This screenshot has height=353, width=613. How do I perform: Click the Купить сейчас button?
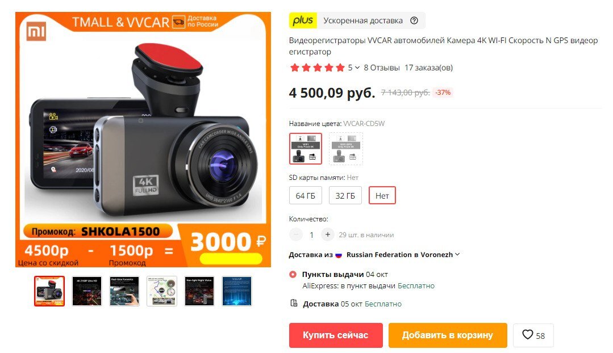336,335
